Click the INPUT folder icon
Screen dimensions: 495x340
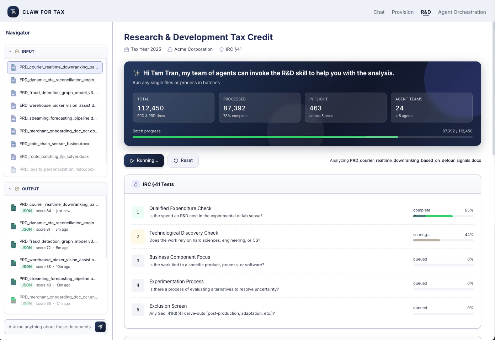pos(17,51)
